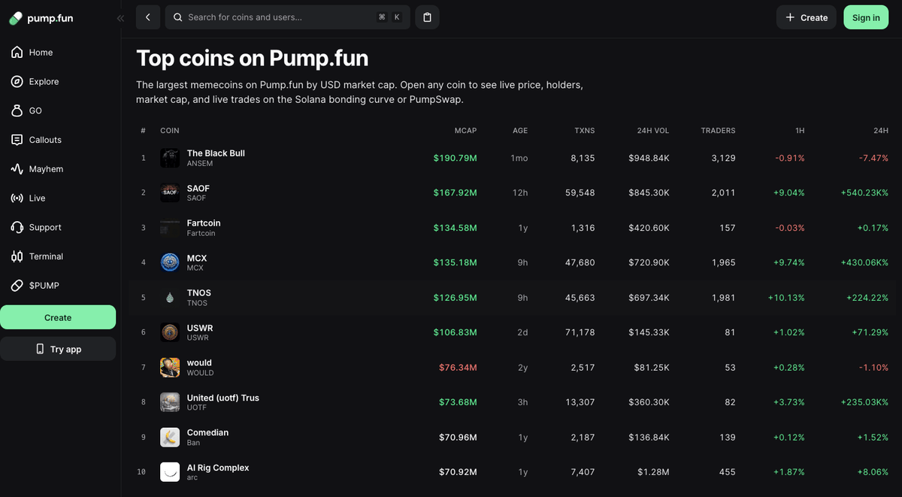902x497 pixels.
Task: Open the Comedian coin name
Action: click(207, 433)
